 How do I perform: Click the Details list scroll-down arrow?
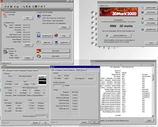tap(153, 116)
